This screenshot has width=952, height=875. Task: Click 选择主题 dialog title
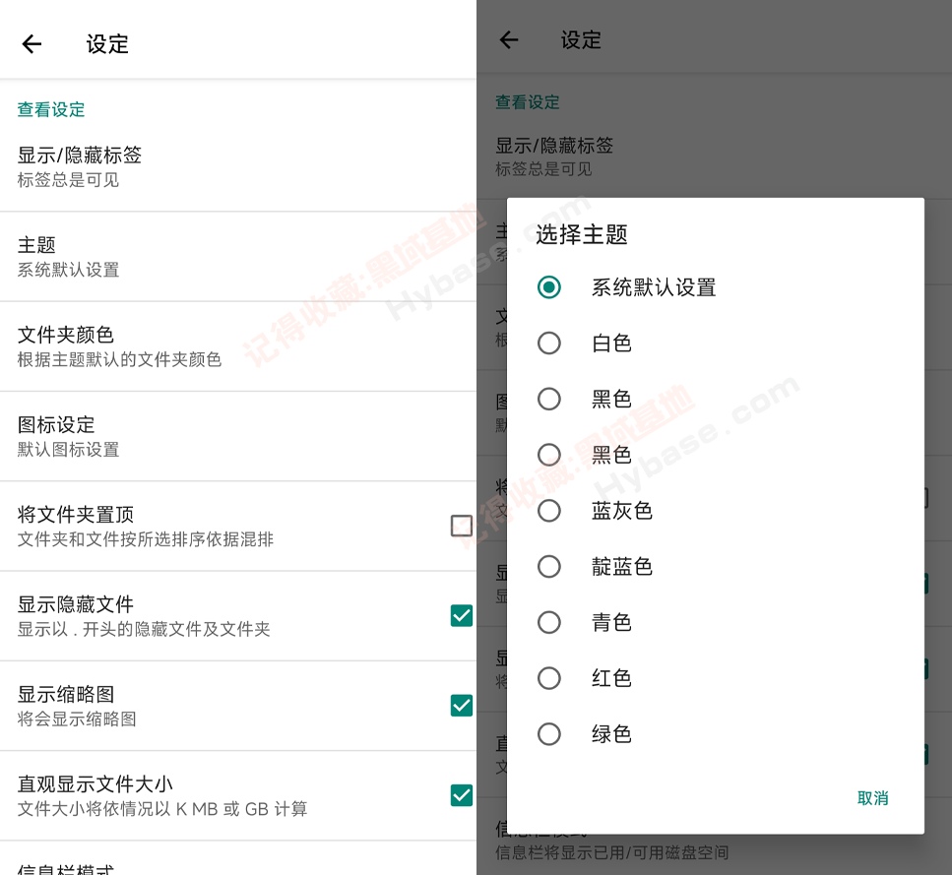pos(581,234)
